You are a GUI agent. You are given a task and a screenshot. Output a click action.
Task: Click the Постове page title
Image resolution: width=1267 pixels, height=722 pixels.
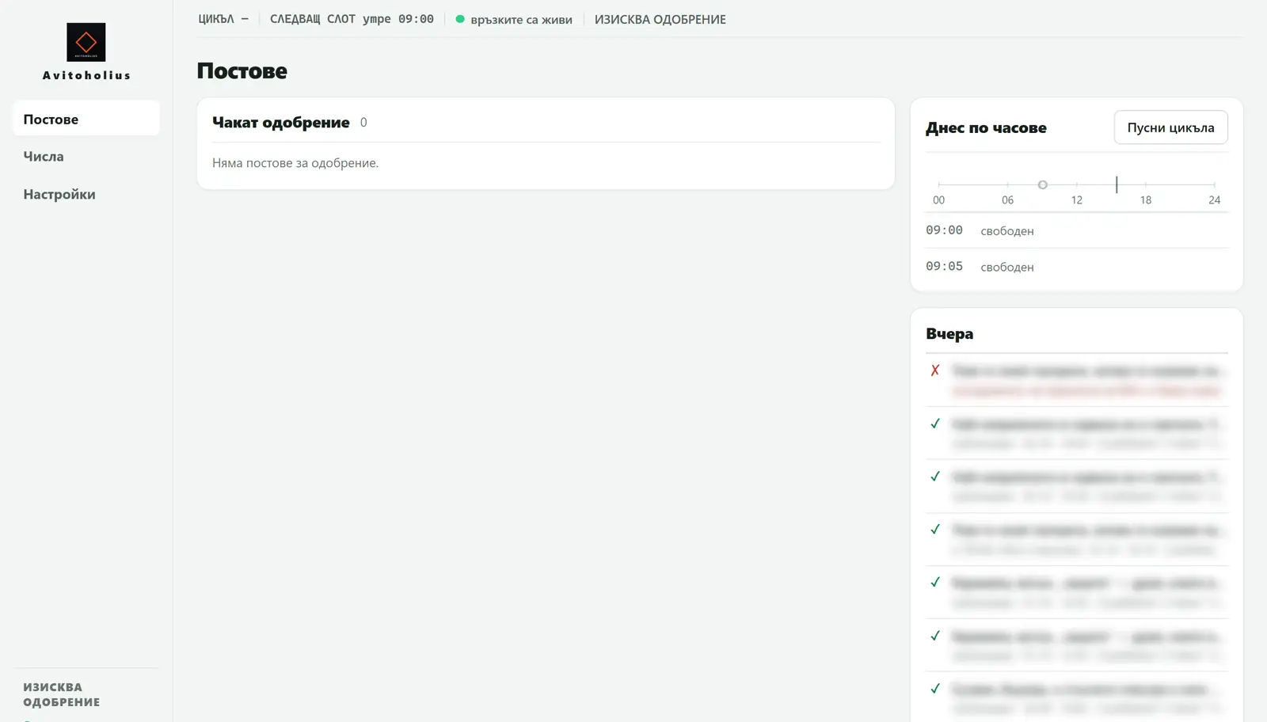click(242, 70)
